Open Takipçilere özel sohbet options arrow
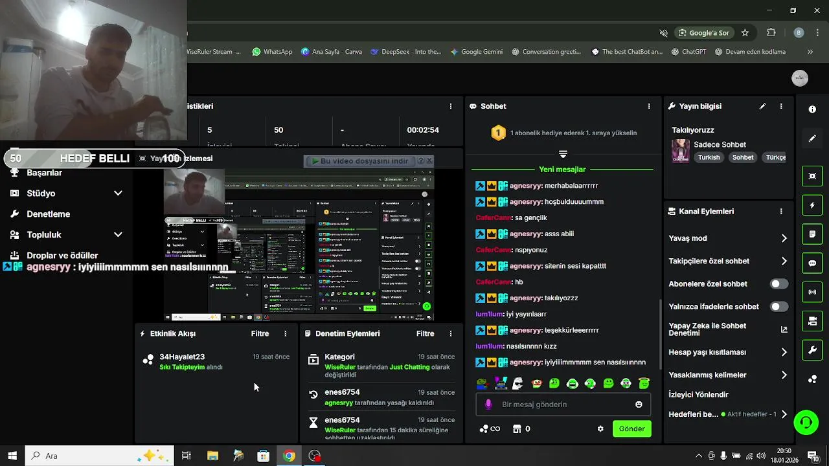The image size is (829, 466). [784, 261]
